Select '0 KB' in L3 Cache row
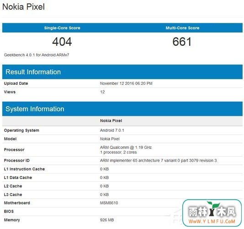 coord(105,195)
